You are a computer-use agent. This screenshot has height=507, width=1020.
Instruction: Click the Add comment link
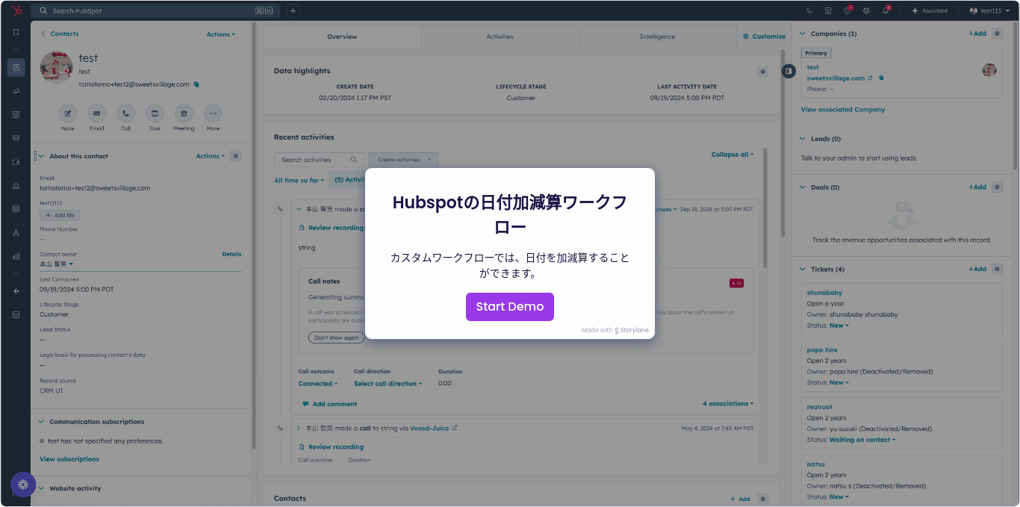pos(329,404)
